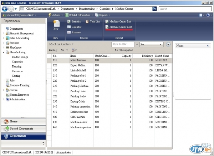Select the Machine inspection row

click(109, 127)
